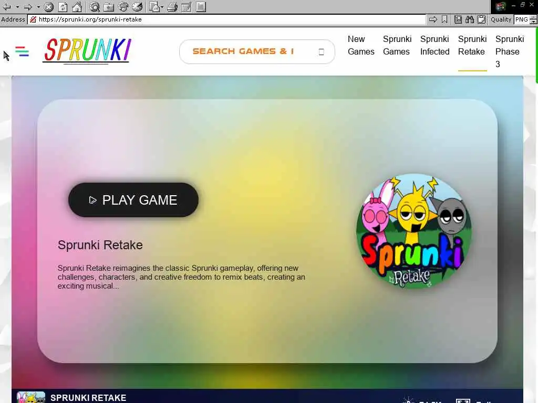This screenshot has width=538, height=403.
Task: Click the page's green vertical scrollbar
Action: click(536, 55)
